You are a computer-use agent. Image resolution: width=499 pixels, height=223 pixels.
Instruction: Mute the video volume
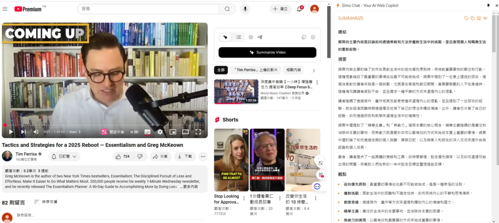pyautogui.click(x=36, y=132)
